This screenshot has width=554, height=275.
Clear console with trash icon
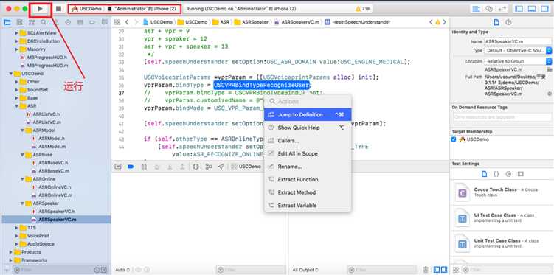426,270
